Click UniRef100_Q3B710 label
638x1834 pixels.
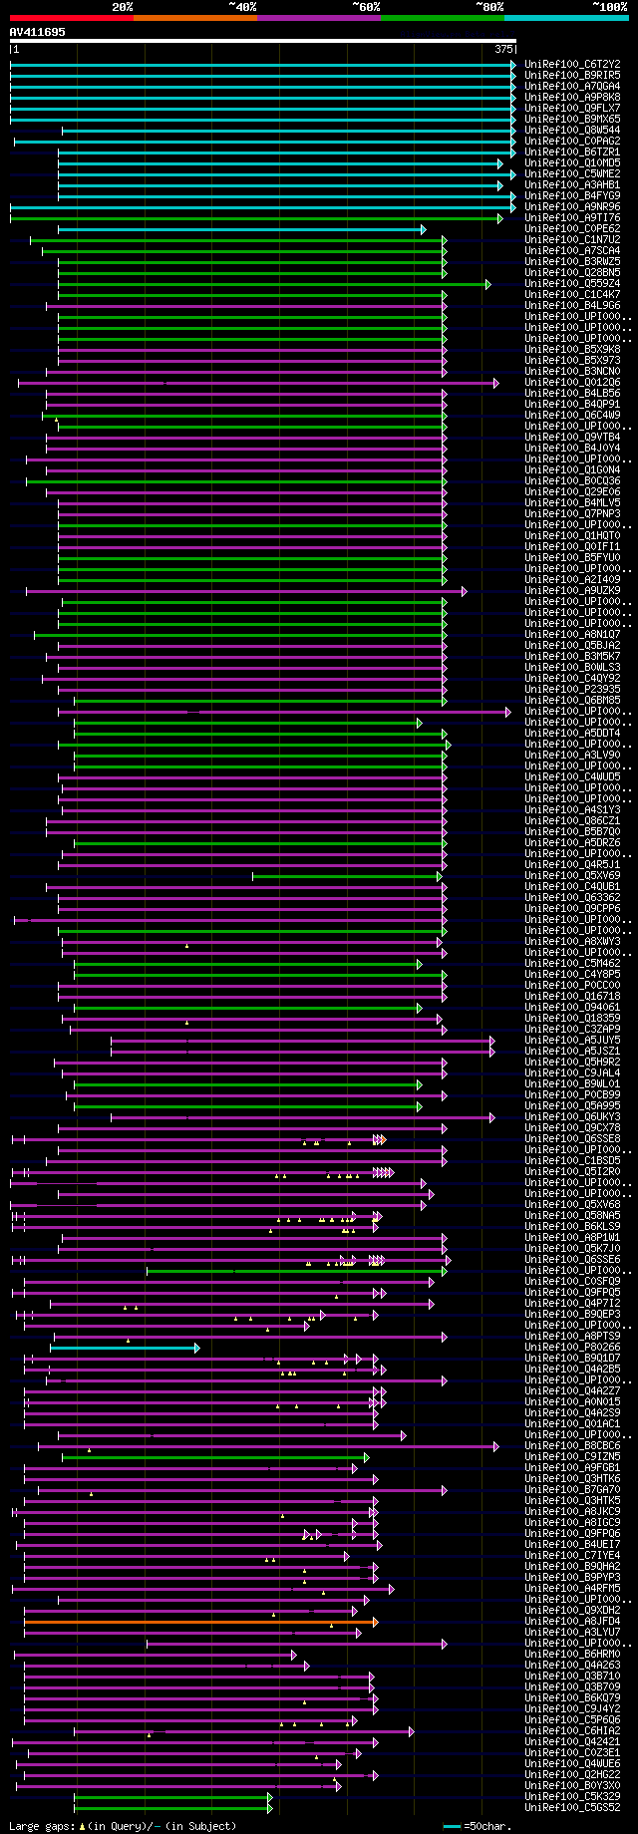(572, 1676)
